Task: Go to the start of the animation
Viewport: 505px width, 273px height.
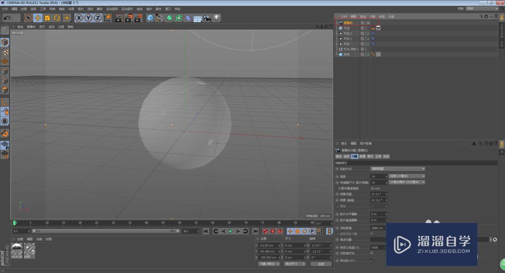Action: pyautogui.click(x=206, y=231)
